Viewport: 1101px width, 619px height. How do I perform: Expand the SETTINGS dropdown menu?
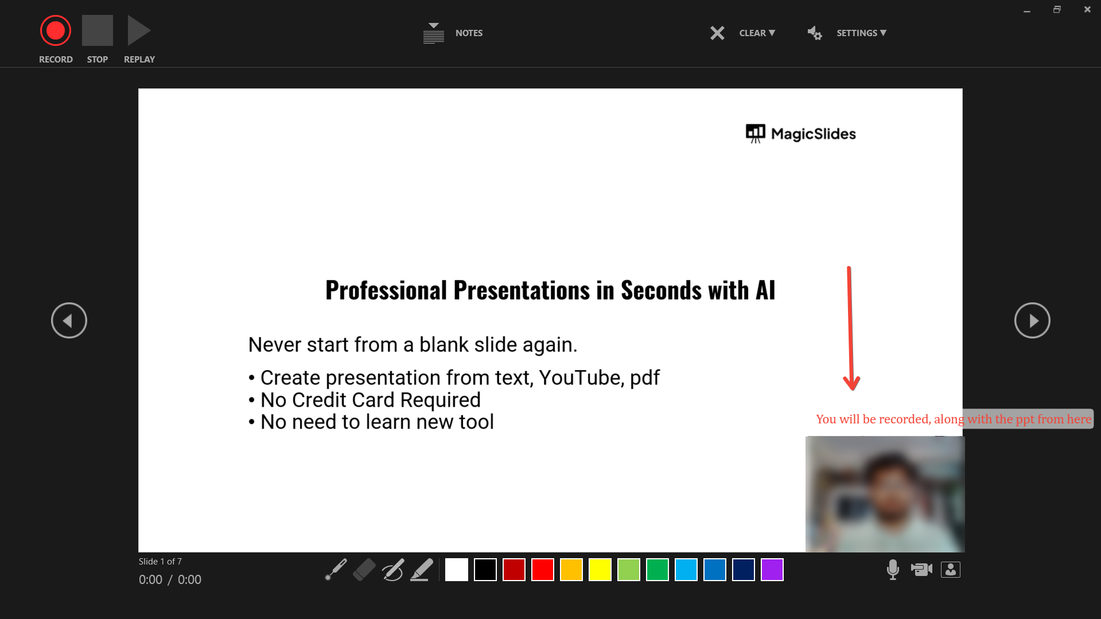(861, 33)
